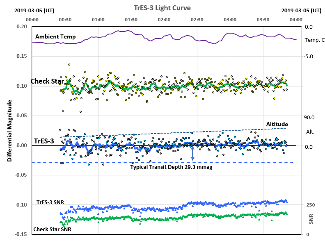Click the 03:30 time axis tick
The image size is (325, 243).
click(263, 20)
